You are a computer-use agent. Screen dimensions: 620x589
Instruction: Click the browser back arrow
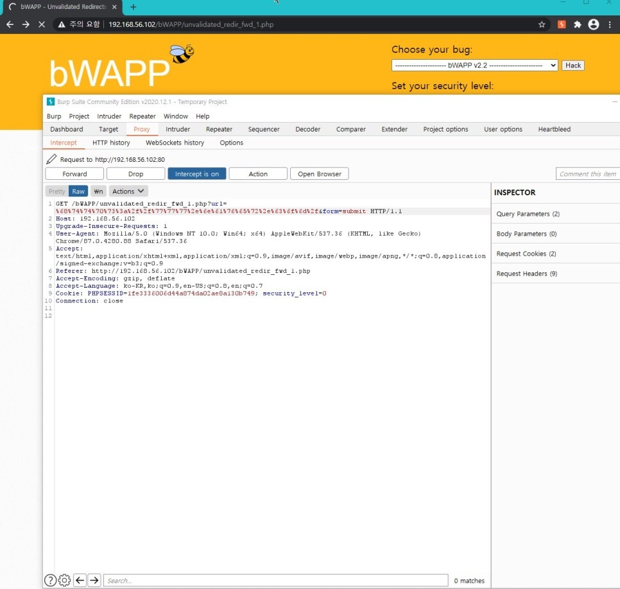[x=10, y=24]
